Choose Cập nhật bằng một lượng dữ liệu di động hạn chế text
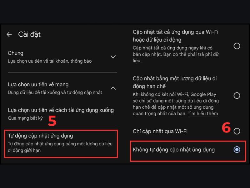Image resolution: width=250 pixels, height=188 pixels. click(175, 82)
